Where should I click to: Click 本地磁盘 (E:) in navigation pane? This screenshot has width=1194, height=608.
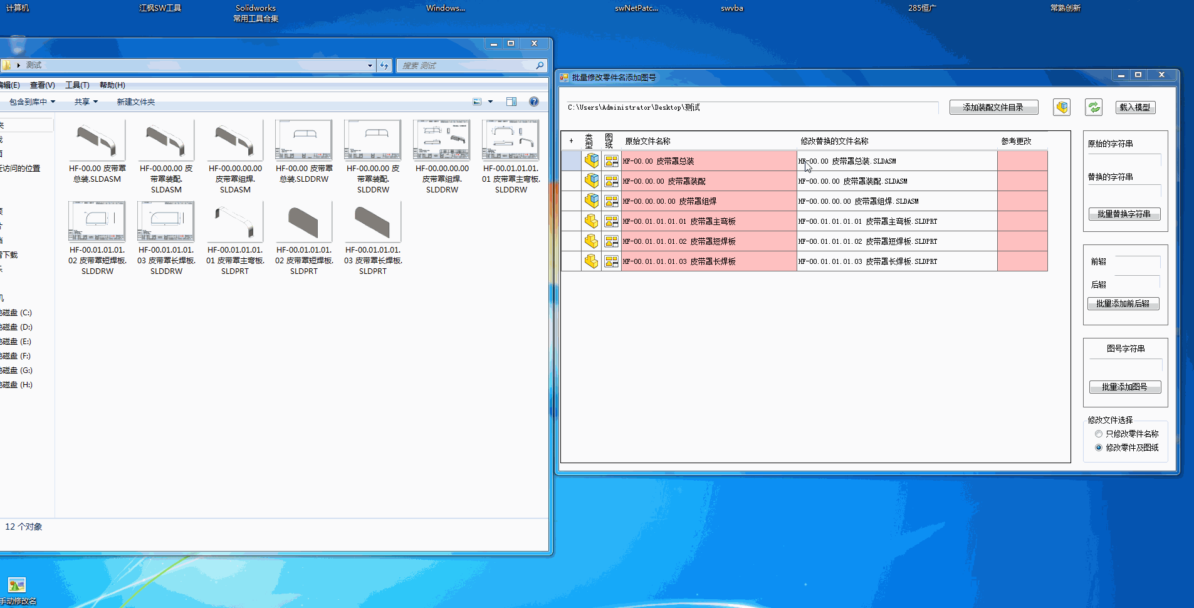click(x=16, y=342)
